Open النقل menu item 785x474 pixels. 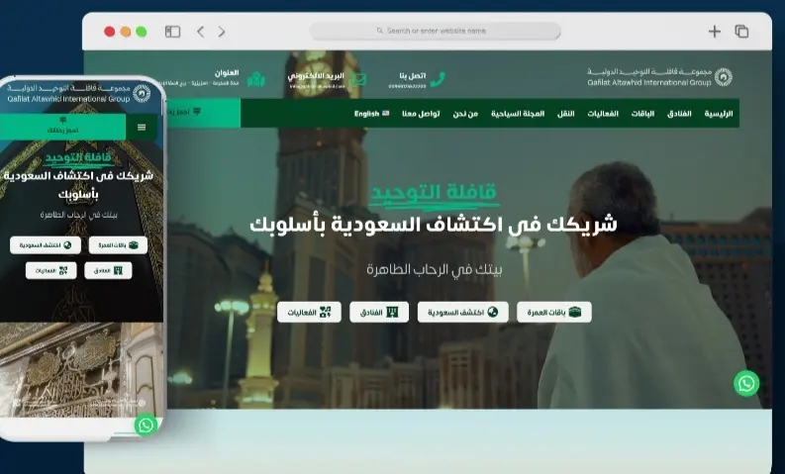click(565, 114)
